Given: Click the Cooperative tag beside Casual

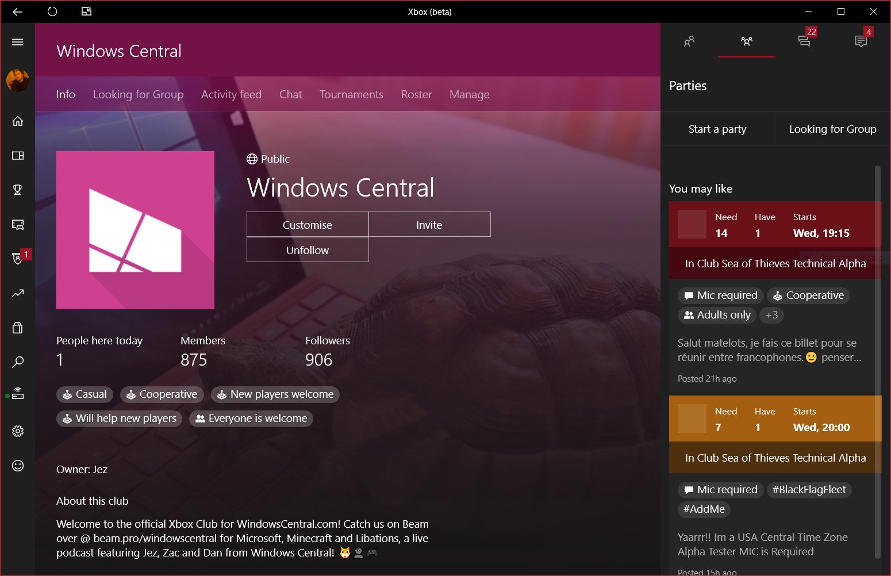Looking at the screenshot, I should tap(162, 394).
